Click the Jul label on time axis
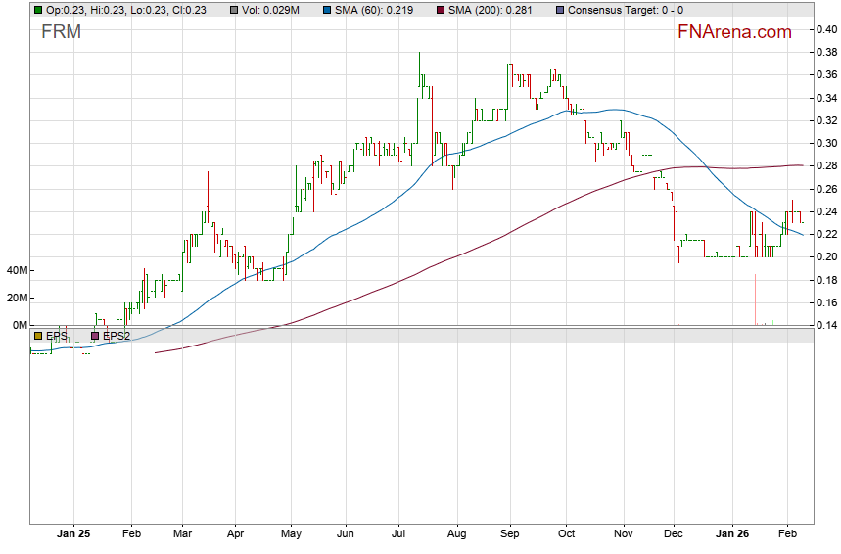Screen dimensions: 841x554 (x=397, y=535)
